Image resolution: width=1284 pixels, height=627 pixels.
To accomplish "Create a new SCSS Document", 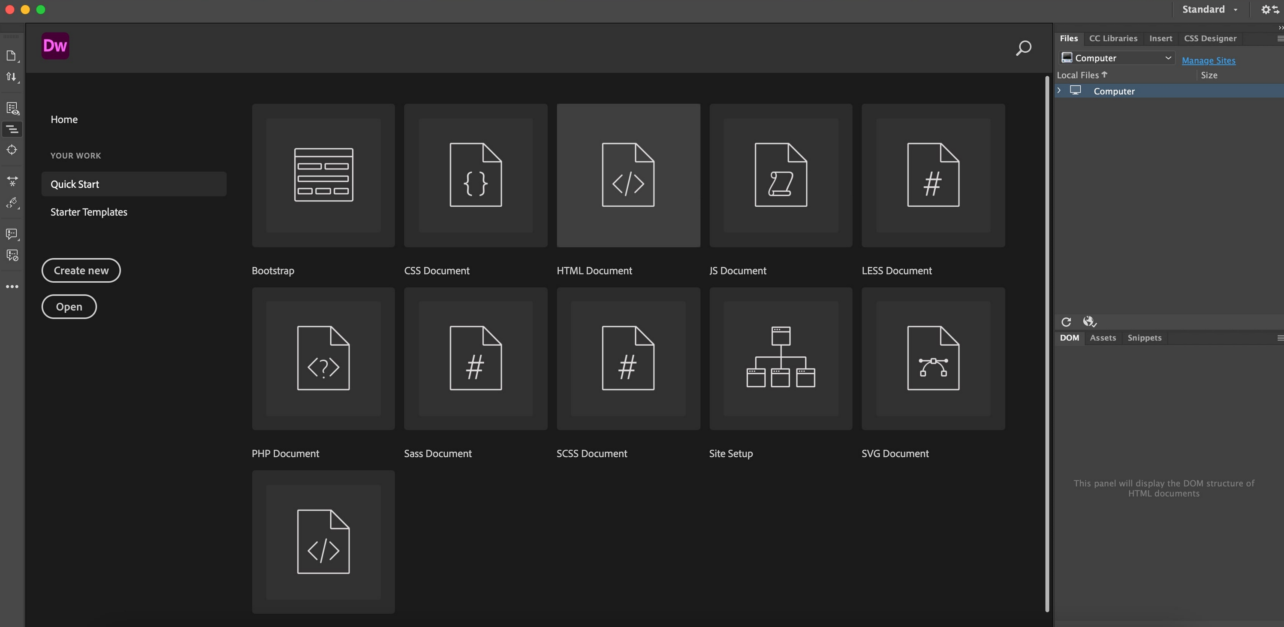I will (x=628, y=359).
